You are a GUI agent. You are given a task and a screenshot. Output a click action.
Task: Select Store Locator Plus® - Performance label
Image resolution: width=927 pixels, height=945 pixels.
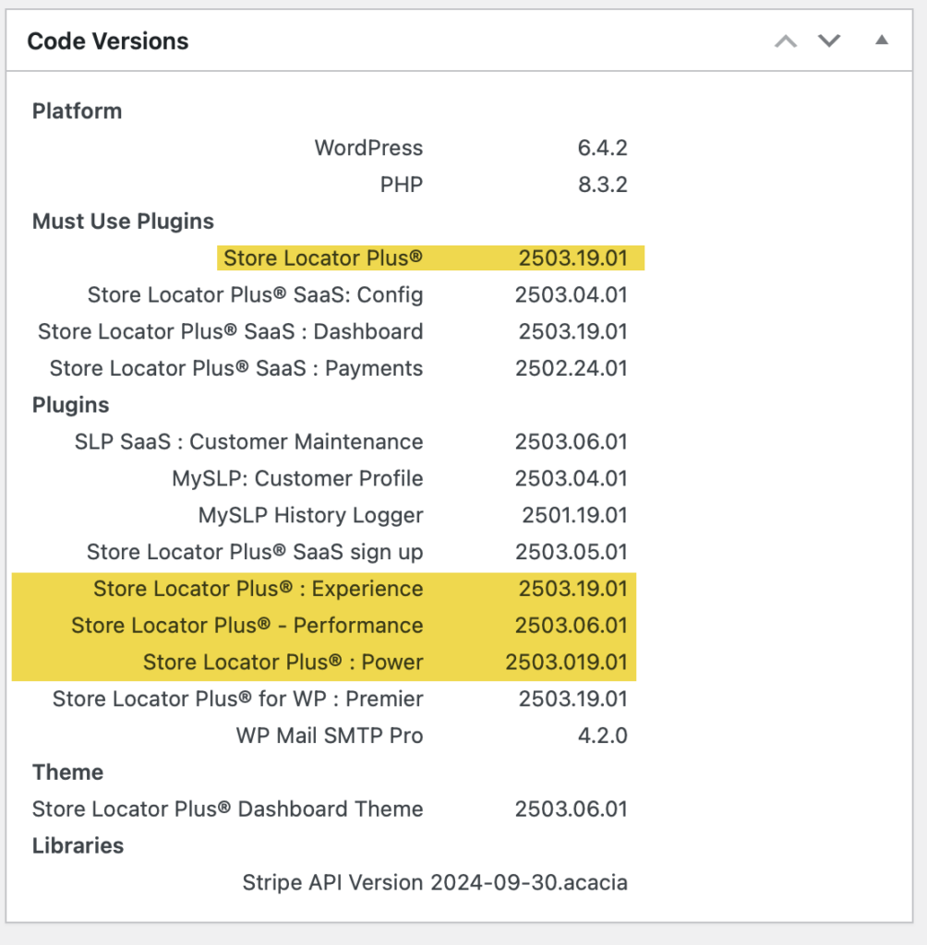(x=247, y=626)
